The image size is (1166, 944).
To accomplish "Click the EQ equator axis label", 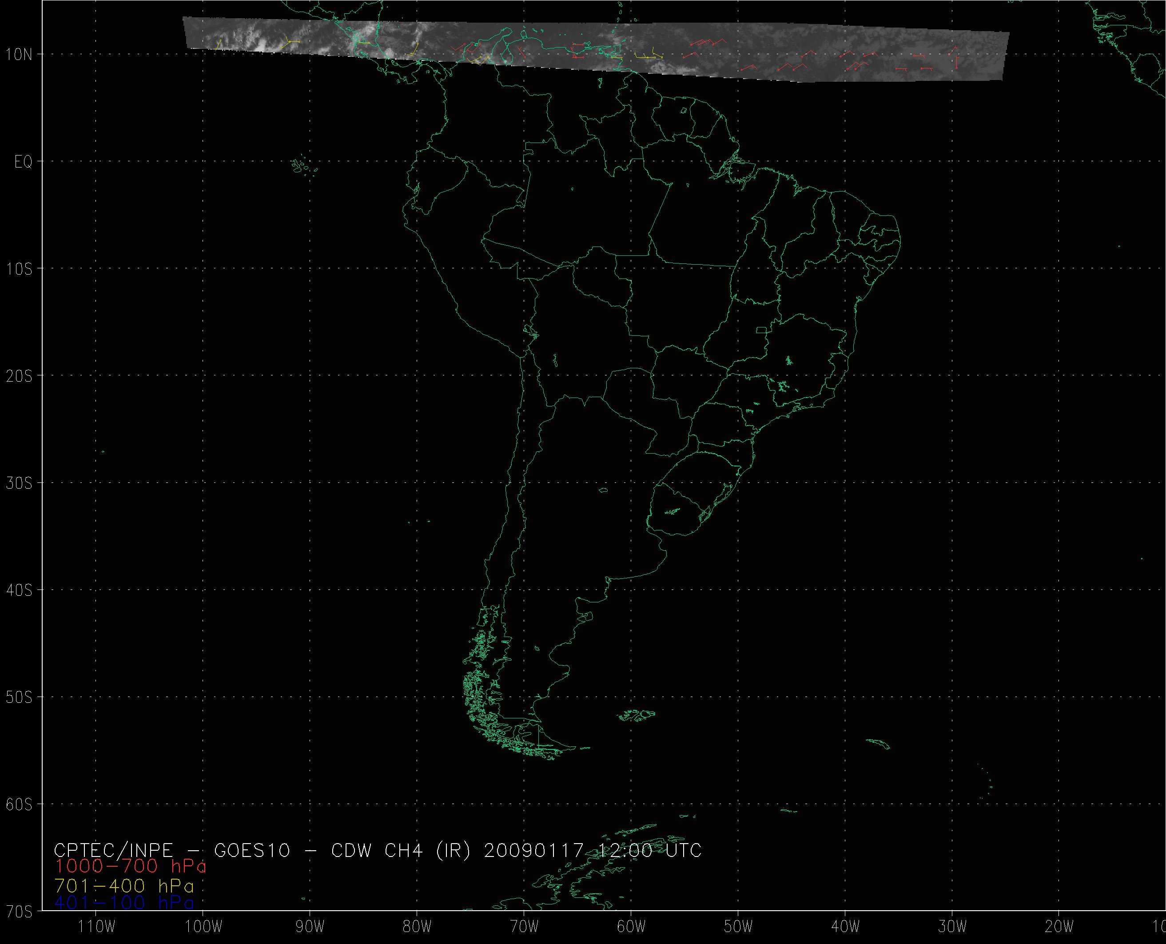I will pyautogui.click(x=23, y=162).
